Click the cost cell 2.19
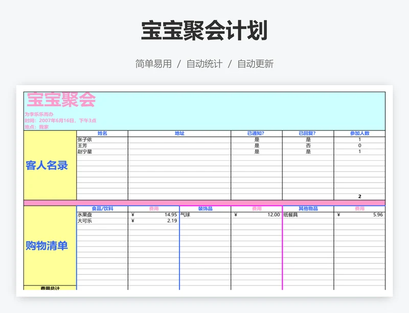 click(154, 221)
